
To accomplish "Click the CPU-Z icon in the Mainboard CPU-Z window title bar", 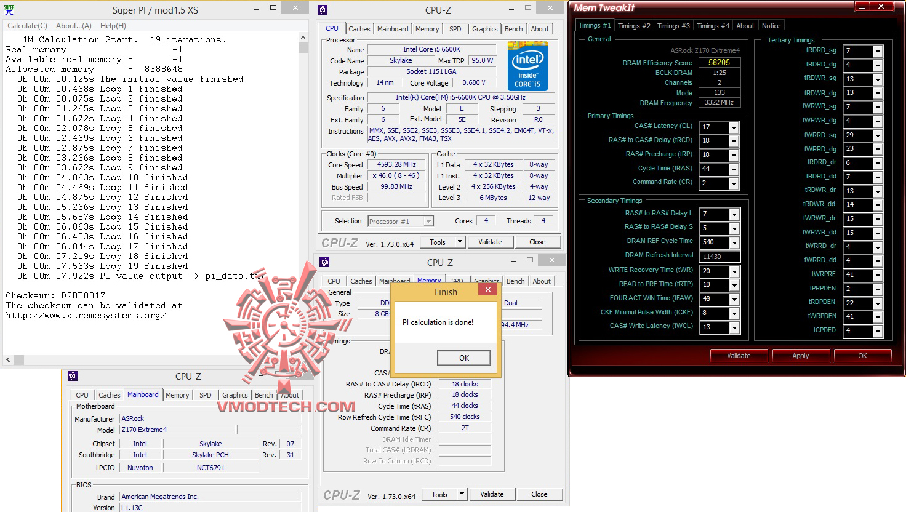I will [x=73, y=376].
